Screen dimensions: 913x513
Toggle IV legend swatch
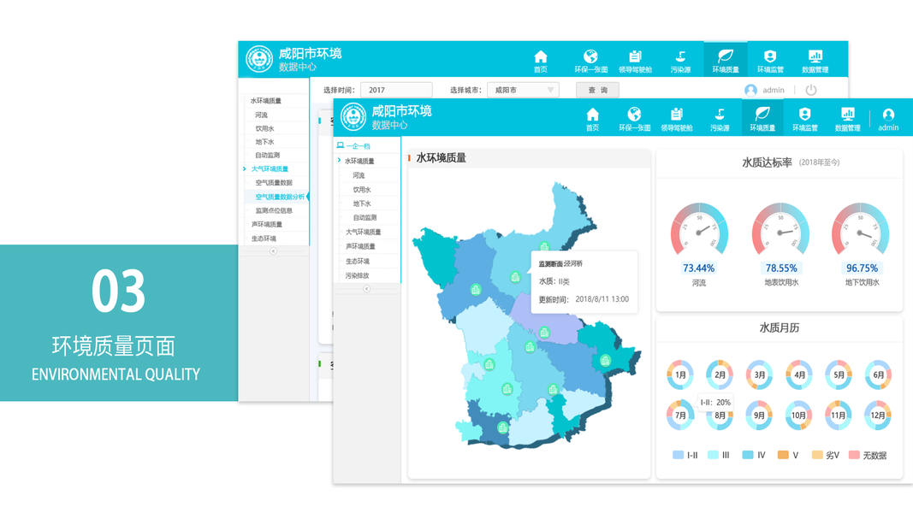pyautogui.click(x=748, y=455)
